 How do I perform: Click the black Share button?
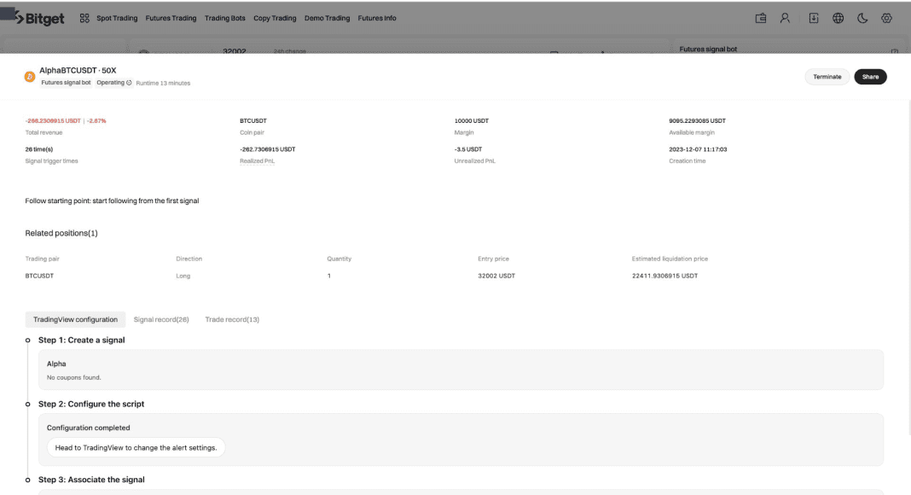click(870, 77)
